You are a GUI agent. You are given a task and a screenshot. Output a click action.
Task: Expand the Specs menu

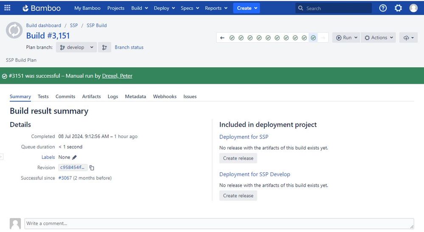[x=190, y=8]
